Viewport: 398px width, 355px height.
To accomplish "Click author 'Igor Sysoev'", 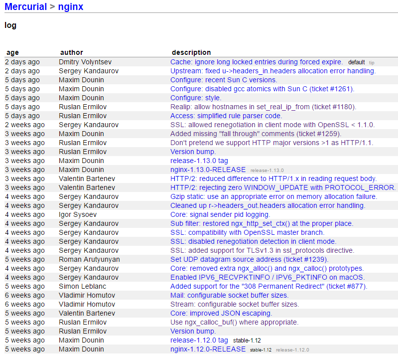I will pos(78,214).
